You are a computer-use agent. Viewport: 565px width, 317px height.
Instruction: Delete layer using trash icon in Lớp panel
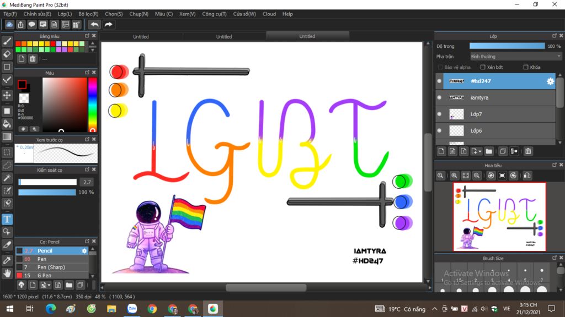[x=528, y=151]
